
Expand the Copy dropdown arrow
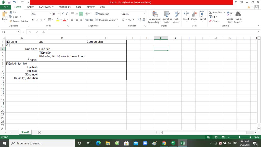point(21,17)
